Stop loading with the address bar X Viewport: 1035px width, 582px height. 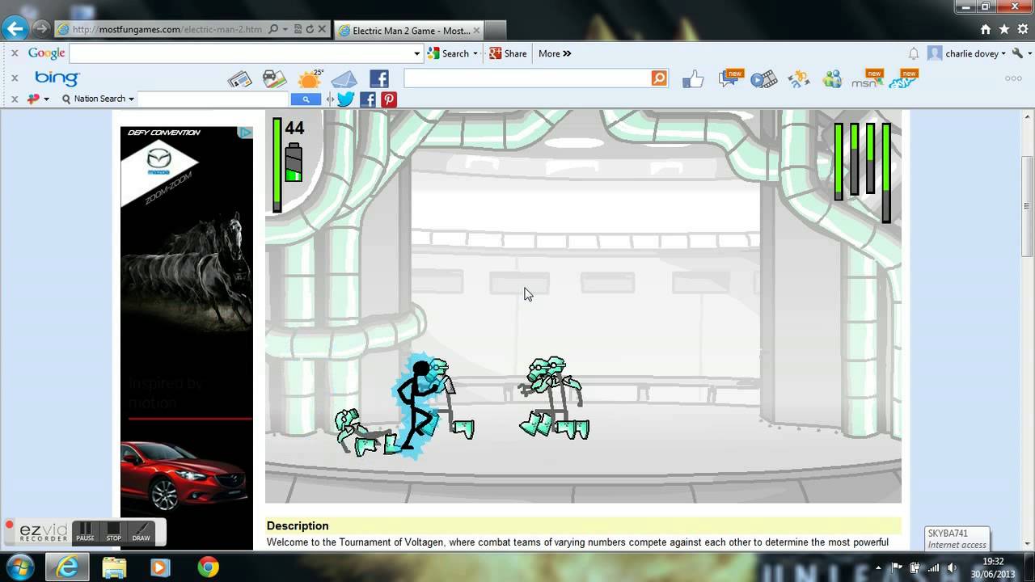(322, 29)
